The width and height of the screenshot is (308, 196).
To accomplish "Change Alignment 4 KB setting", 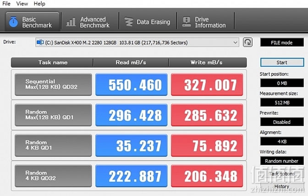I will coord(282,141).
